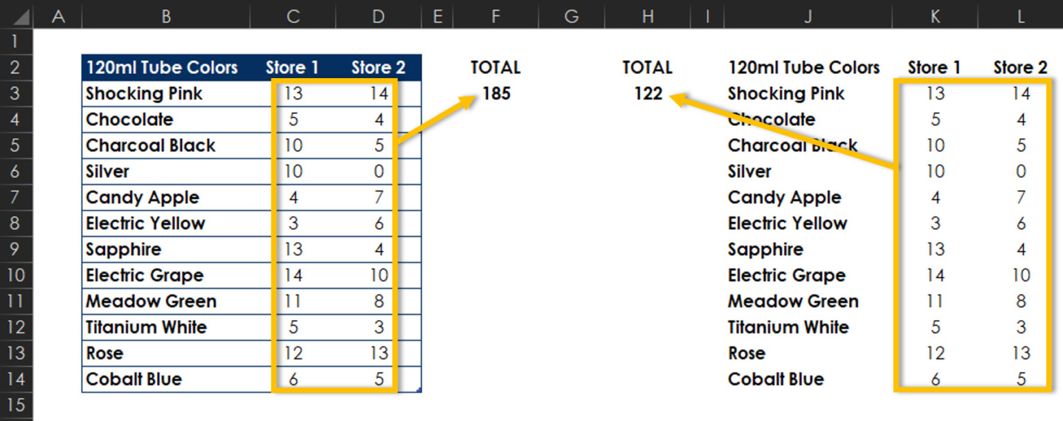
Task: Click the left table's 120ml Tube Colors header
Action: (163, 67)
